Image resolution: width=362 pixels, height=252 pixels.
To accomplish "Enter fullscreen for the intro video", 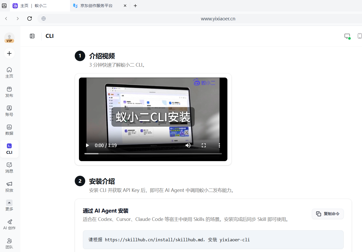I will coord(204,145).
